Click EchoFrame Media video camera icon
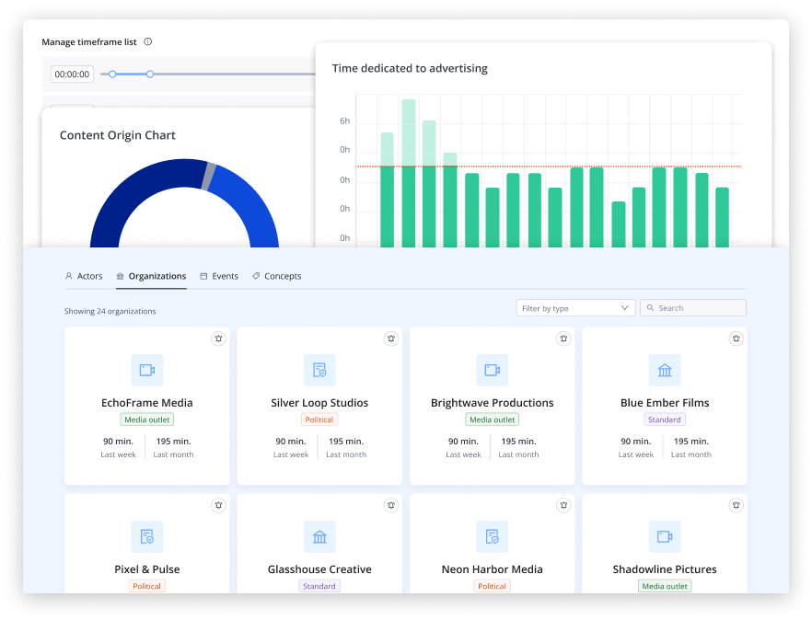This screenshot has width=812, height=620. [147, 370]
